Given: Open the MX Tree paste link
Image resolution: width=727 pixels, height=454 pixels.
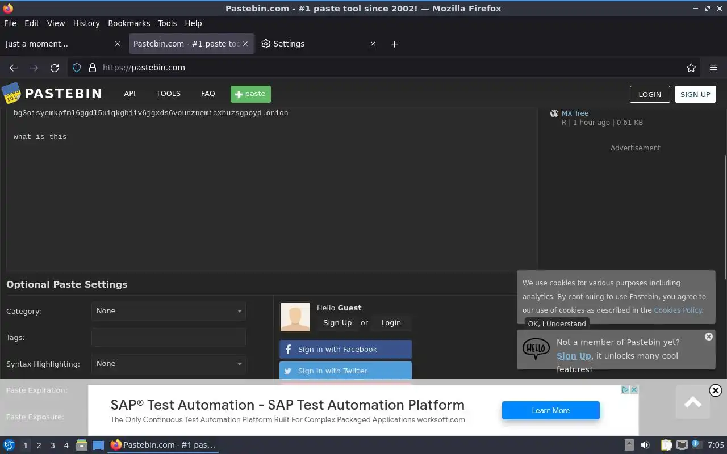Looking at the screenshot, I should point(575,113).
